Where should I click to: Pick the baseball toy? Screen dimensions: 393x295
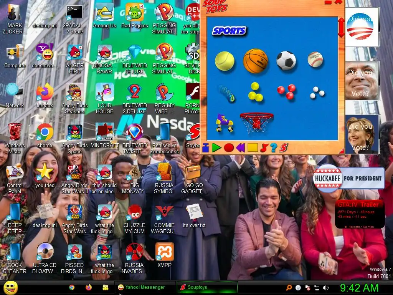(315, 60)
